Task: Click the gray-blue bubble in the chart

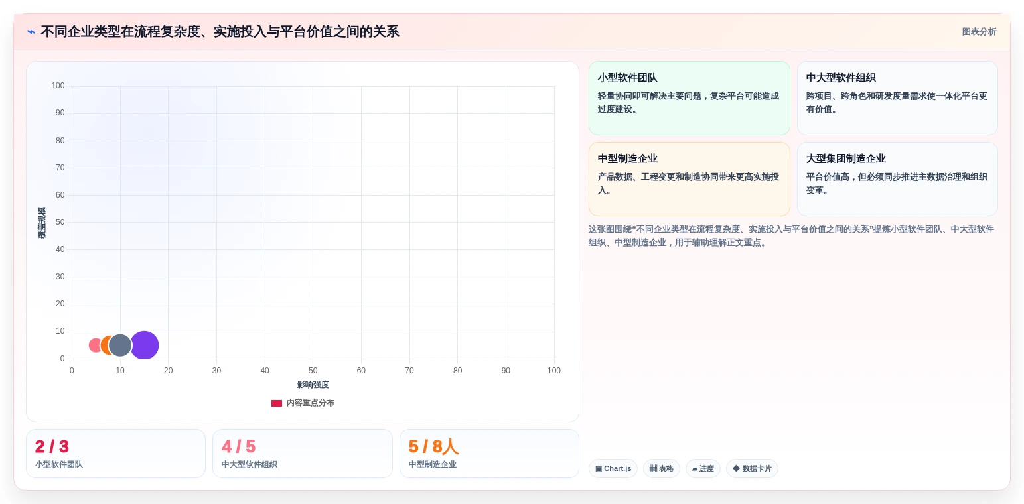Action: (x=120, y=346)
